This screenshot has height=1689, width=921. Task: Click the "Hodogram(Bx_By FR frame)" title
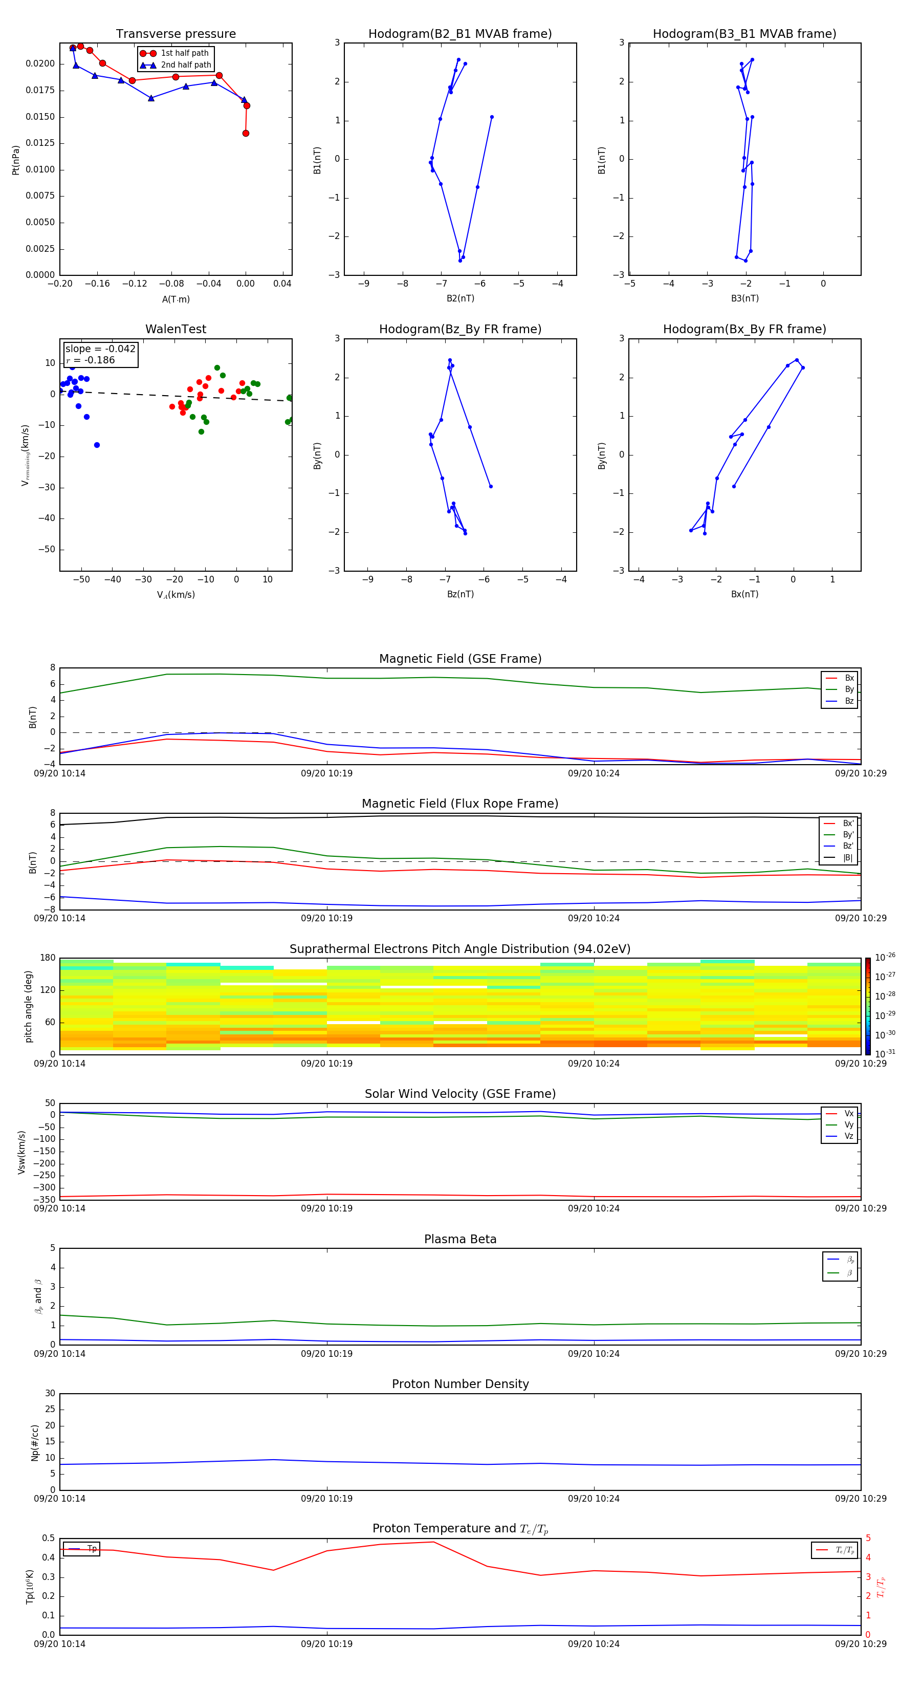(x=744, y=329)
